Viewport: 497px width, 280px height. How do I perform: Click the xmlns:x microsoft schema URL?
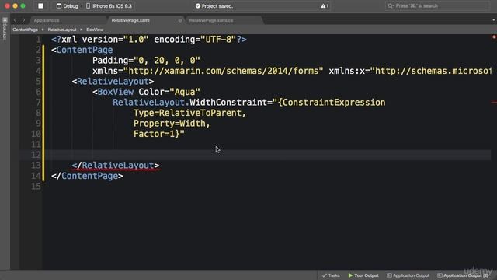pos(431,71)
